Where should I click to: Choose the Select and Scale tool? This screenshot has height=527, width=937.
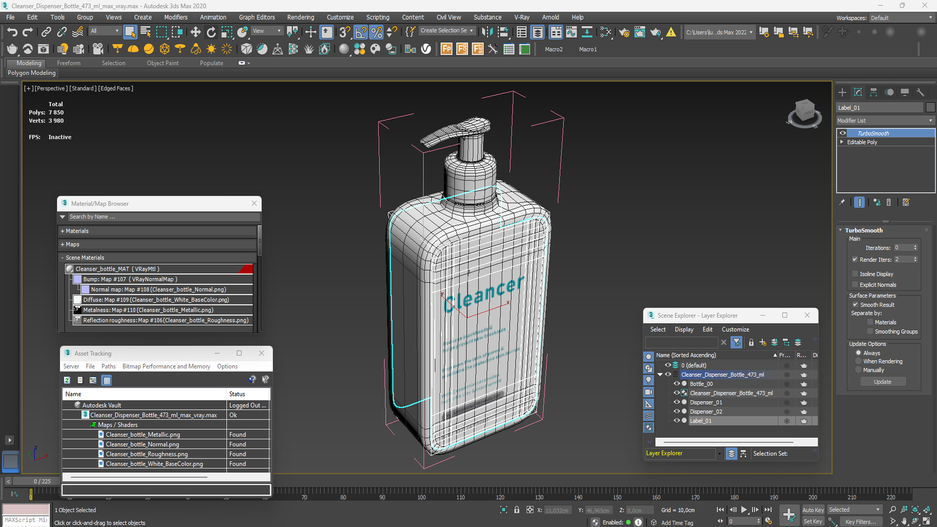click(x=226, y=32)
